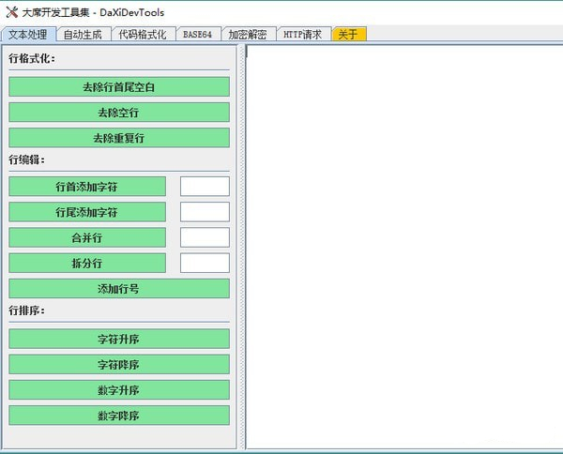Screen dimensions: 563x454
Task: Click the 行格式化 section heading
Action: point(32,58)
